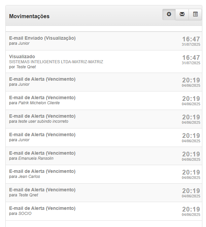The height and width of the screenshot is (227, 206).
Task: Click the 20:19 time on Emanuela Ransolin row
Action: tap(191, 154)
